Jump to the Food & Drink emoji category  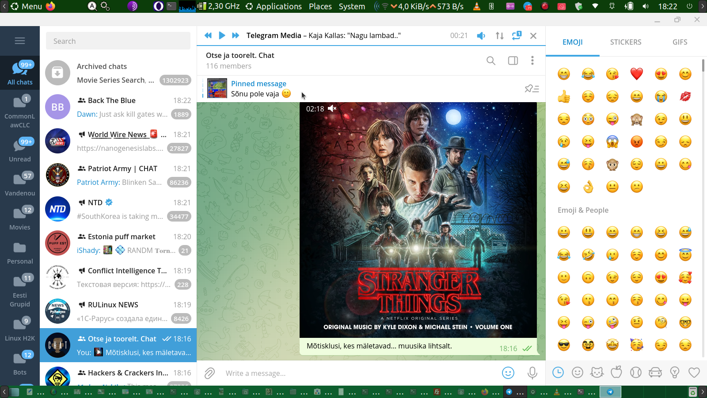(x=616, y=373)
